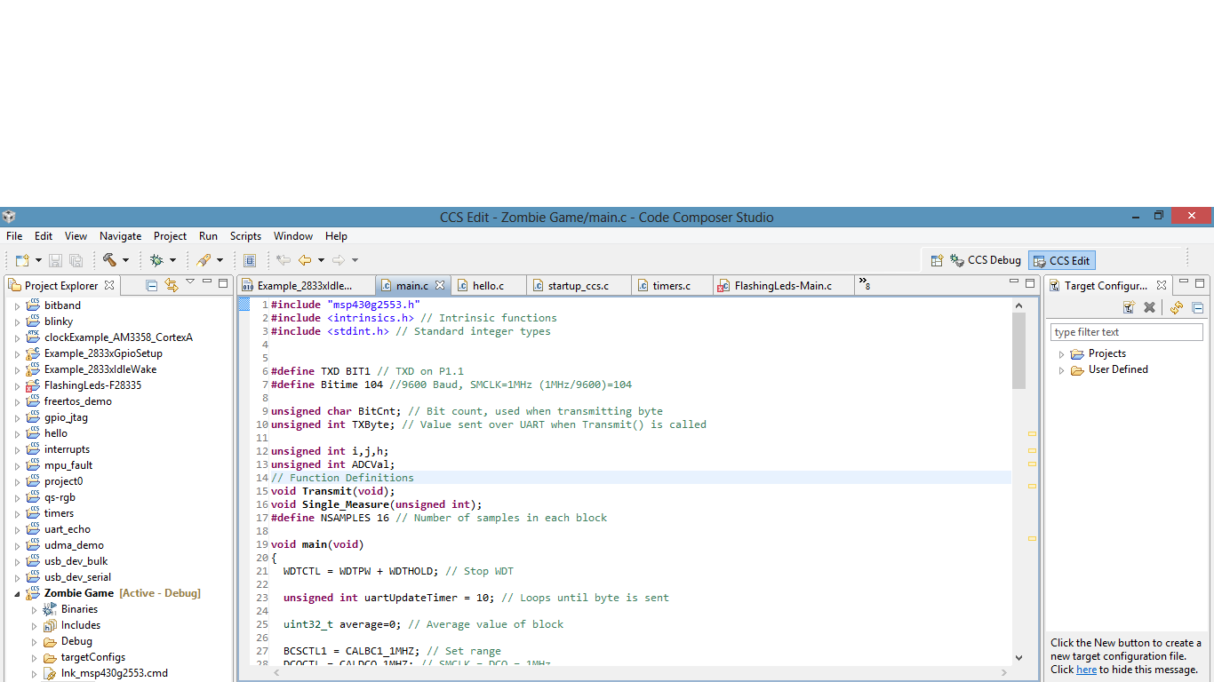This screenshot has width=1214, height=682.
Task: Open the forward navigation history dropdown
Action: (x=355, y=260)
